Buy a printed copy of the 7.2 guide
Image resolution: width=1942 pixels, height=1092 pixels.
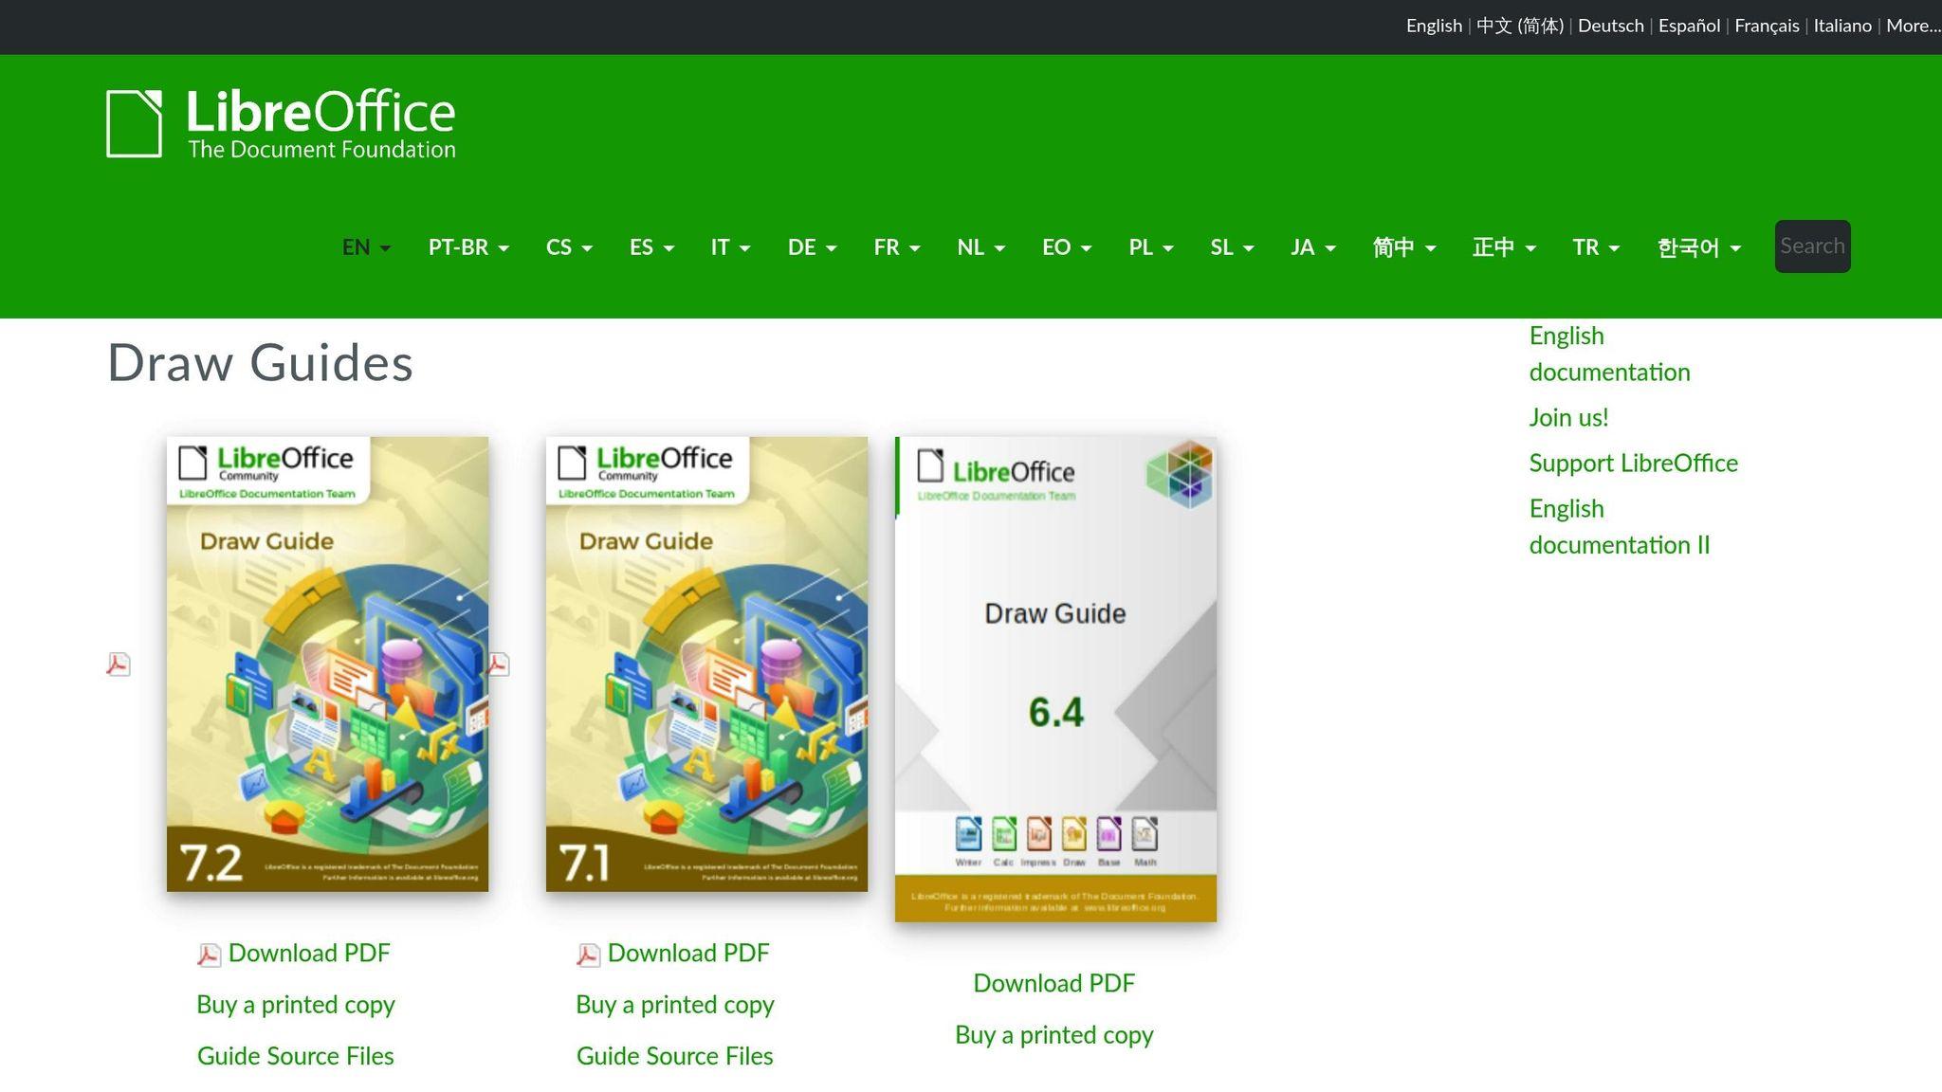point(295,1004)
